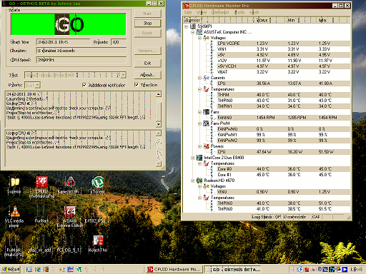Click the Intel Core 2 Duo chip icon

(x=199, y=158)
